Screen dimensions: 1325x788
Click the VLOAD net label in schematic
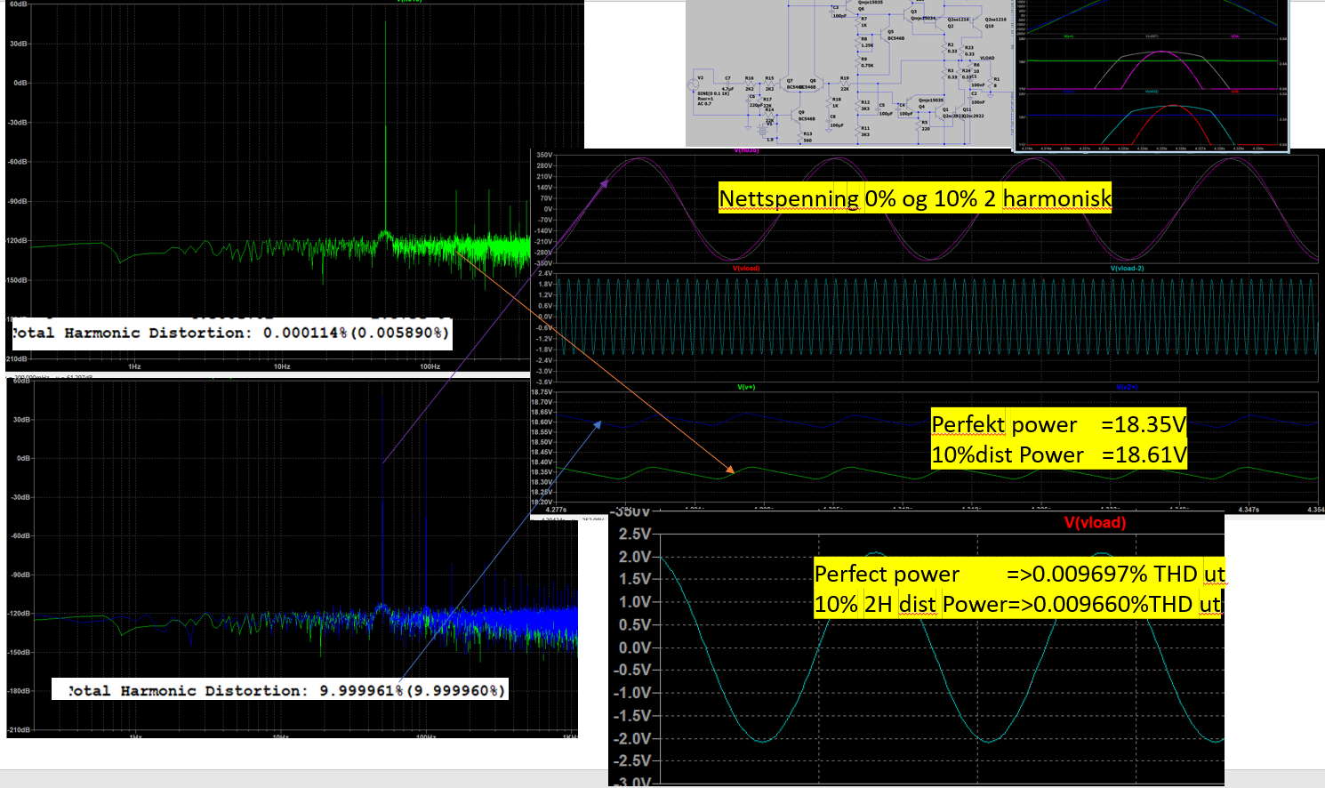click(987, 58)
